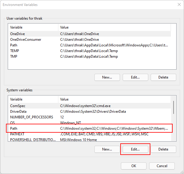Select the TEMP user variable

click(x=90, y=51)
